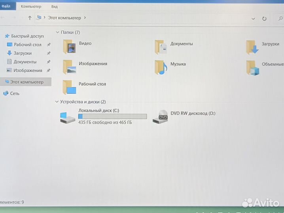Click the Документы label in main pane

tap(182, 44)
